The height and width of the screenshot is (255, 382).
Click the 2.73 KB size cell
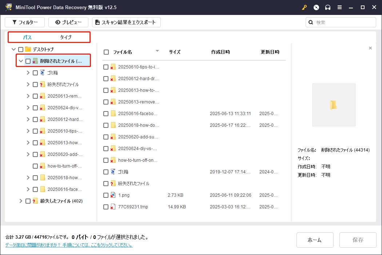pyautogui.click(x=175, y=195)
